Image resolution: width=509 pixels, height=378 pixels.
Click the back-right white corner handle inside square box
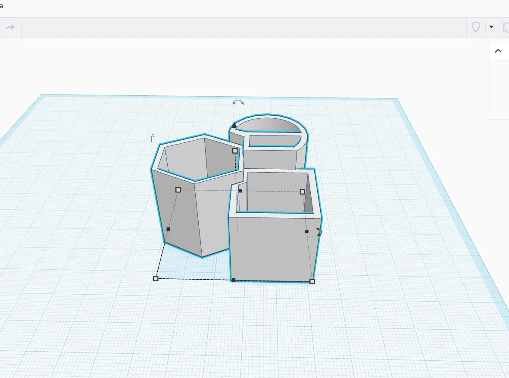(302, 192)
